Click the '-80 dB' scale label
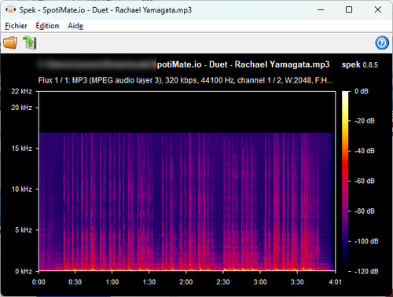393x297 pixels. tap(365, 211)
